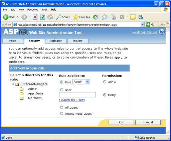Click the blue help question mark icon

tap(162, 32)
